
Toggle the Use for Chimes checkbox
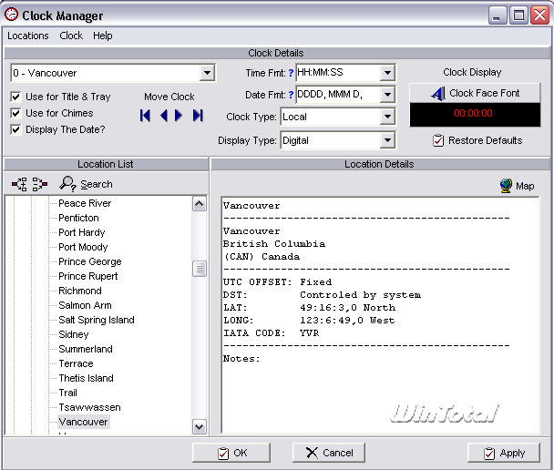coord(16,113)
